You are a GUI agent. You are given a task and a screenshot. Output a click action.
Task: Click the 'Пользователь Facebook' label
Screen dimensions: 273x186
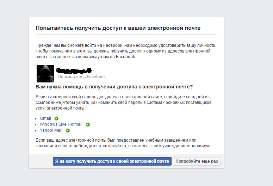tap(82, 77)
